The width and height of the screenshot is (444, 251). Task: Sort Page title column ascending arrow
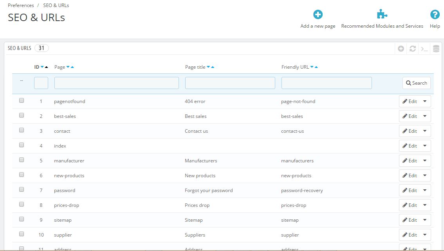point(213,67)
